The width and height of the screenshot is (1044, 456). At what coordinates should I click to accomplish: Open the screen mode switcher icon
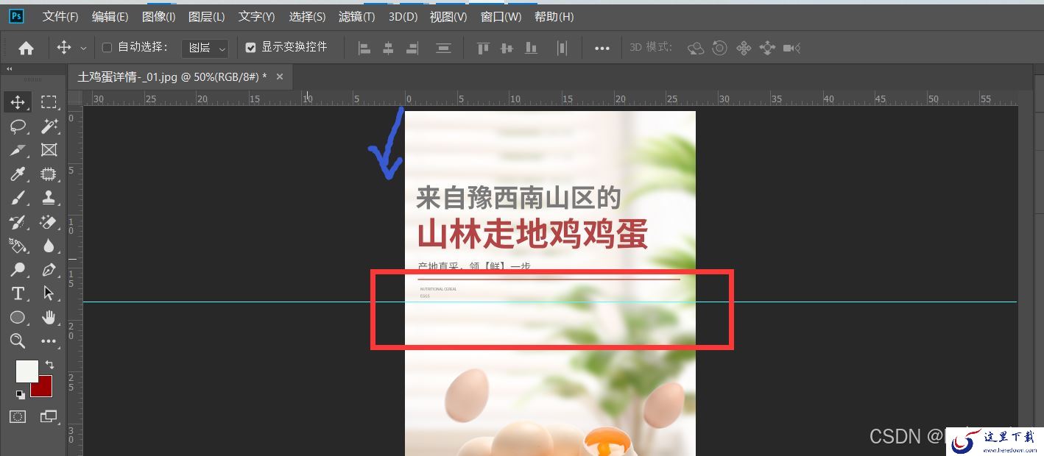click(49, 416)
